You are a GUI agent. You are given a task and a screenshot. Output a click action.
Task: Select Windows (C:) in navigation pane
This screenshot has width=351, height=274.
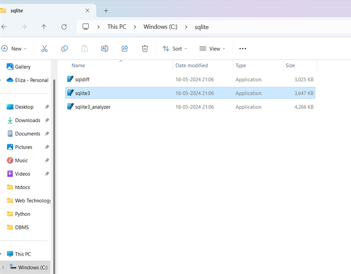point(25,267)
